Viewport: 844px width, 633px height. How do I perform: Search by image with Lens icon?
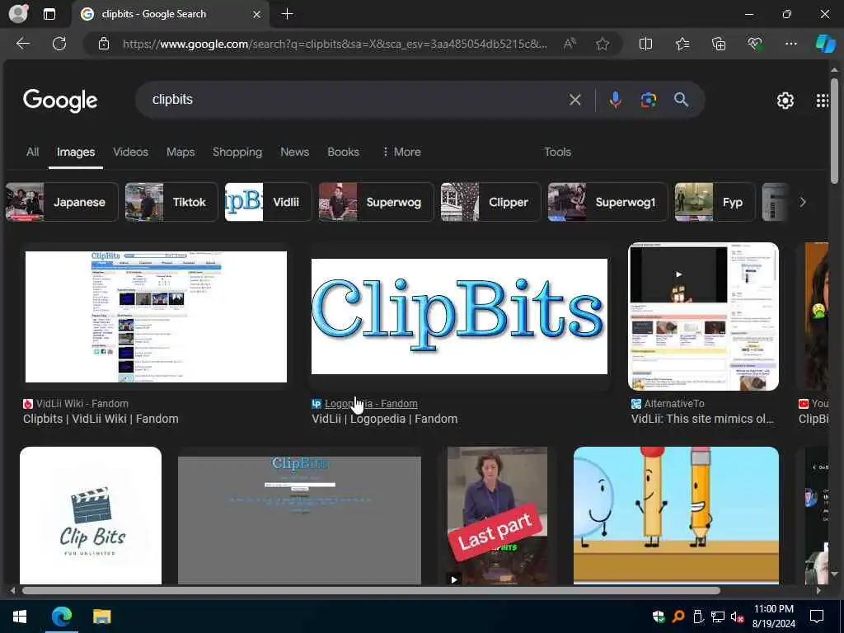pyautogui.click(x=648, y=100)
